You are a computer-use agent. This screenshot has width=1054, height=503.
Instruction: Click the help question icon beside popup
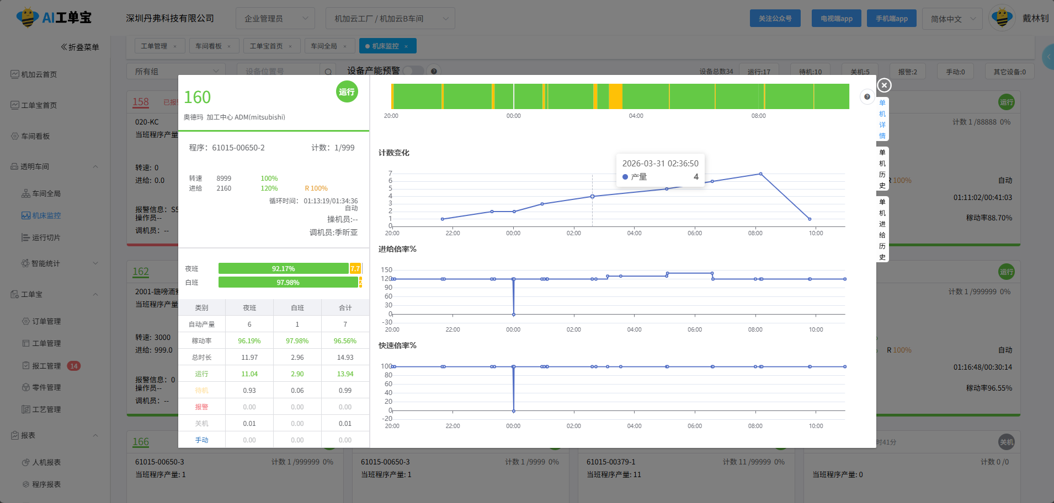(867, 97)
